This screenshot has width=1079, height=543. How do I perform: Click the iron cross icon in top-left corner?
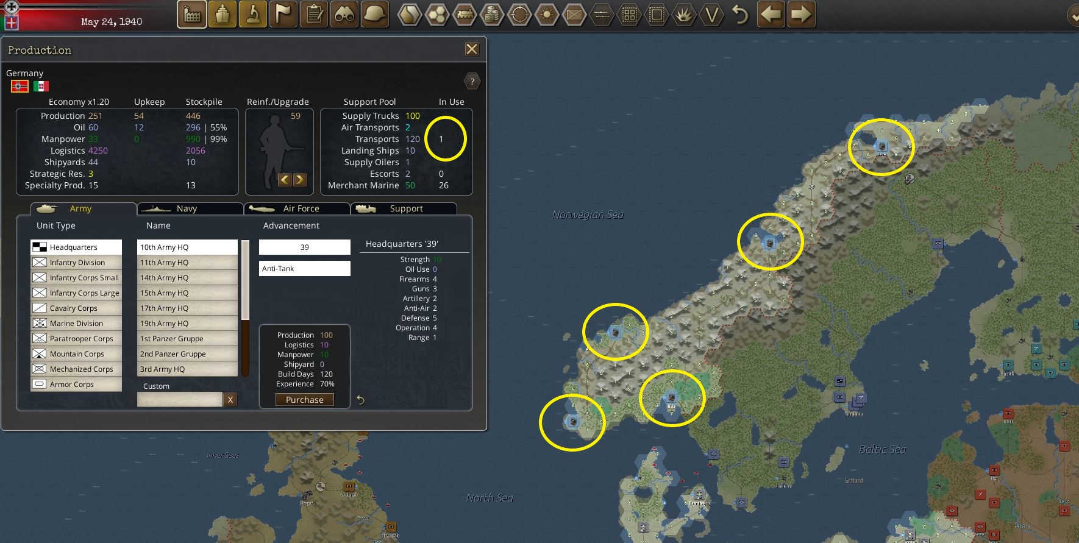(11, 7)
